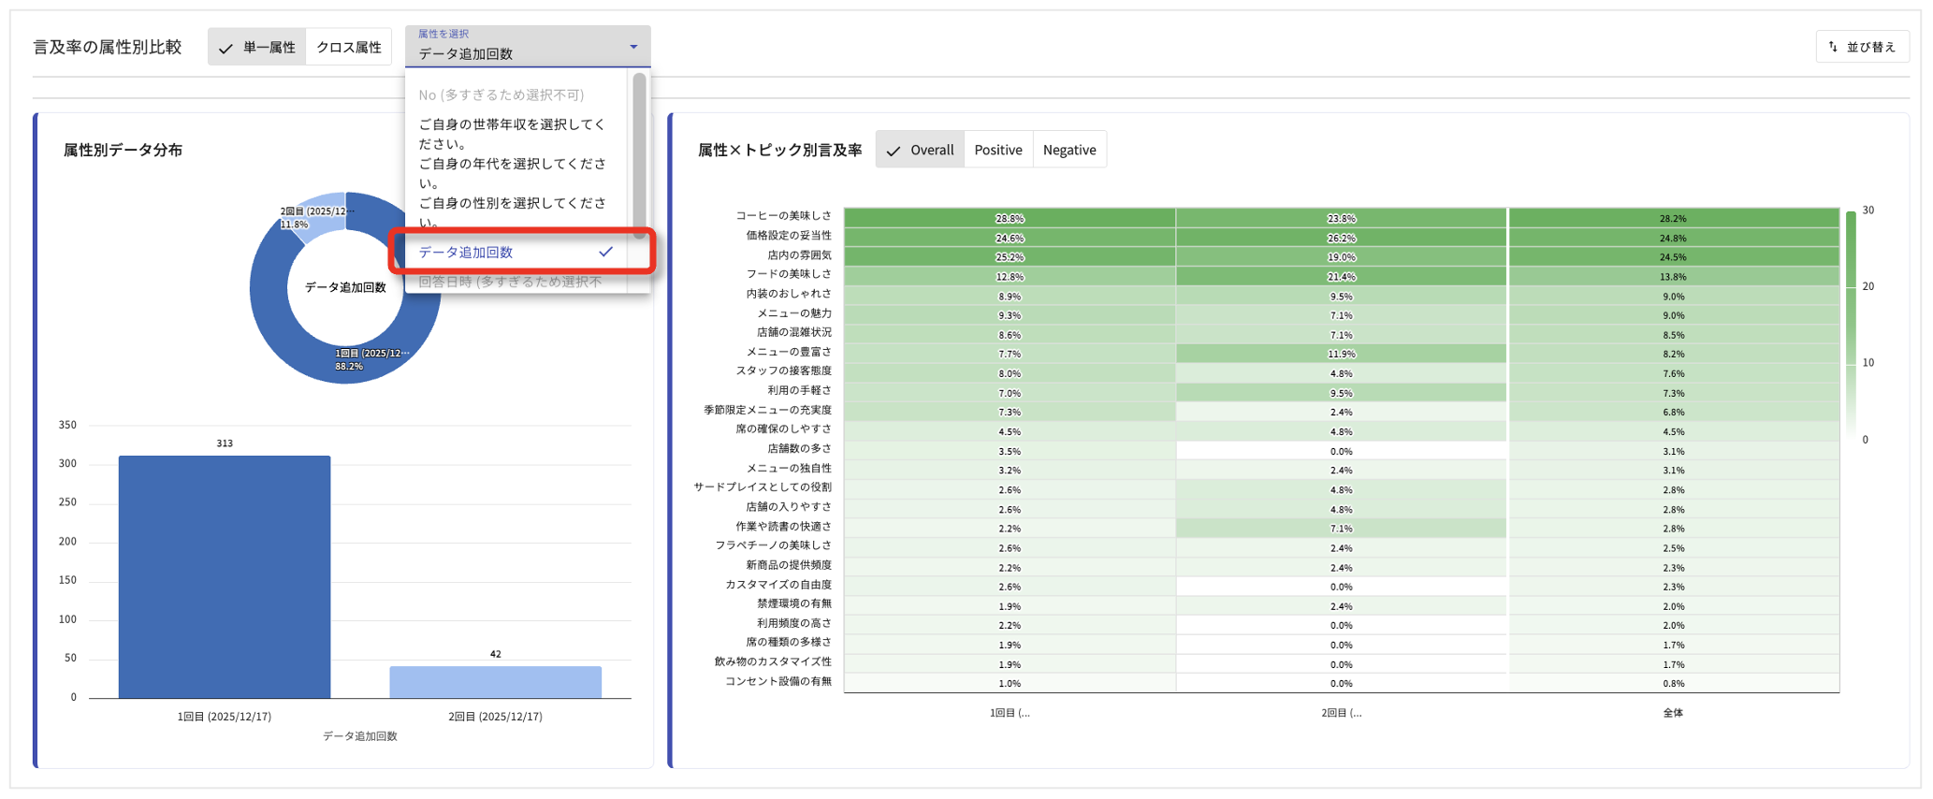Viewport: 1933px width, 799px height.
Task: Click the checkmark beside データ追加回数 option
Action: [x=606, y=252]
